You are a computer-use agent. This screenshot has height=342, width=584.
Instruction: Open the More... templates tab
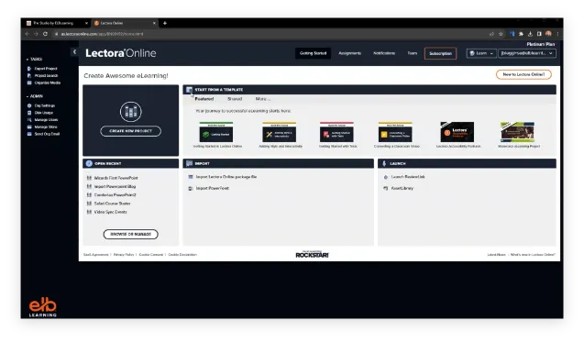[x=263, y=99]
